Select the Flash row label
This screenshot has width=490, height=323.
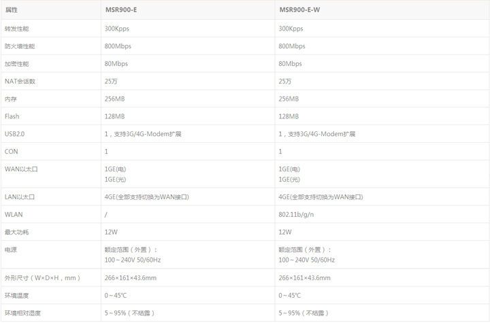[x=12, y=116]
